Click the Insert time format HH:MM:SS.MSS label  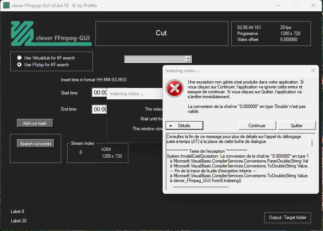point(94,80)
